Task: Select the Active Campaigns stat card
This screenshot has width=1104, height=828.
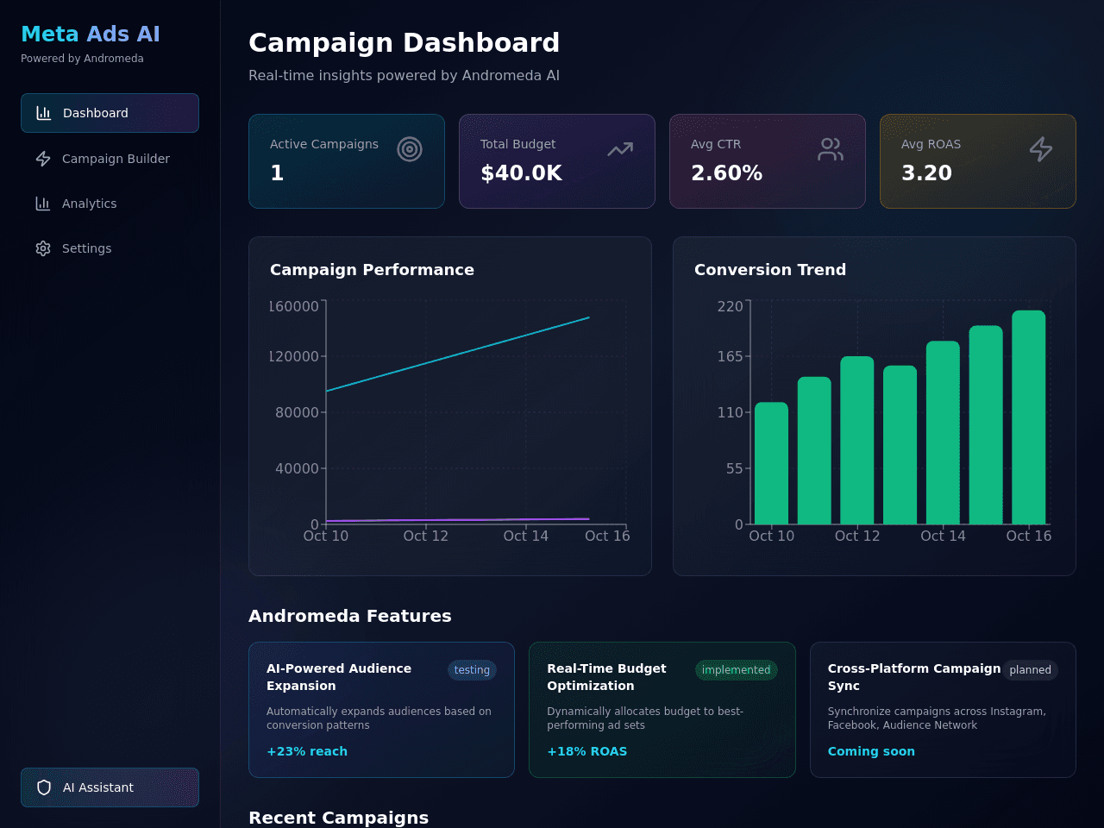Action: (x=347, y=161)
